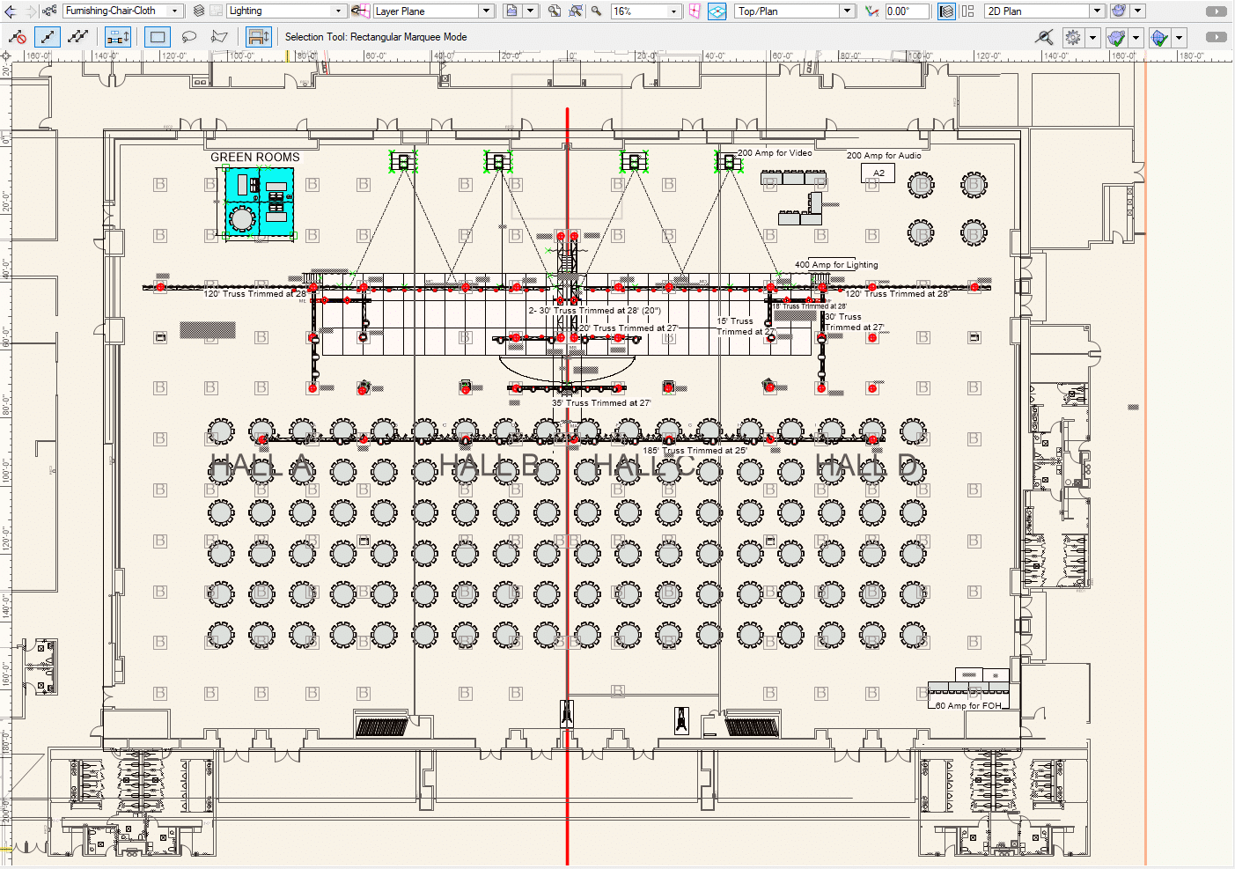Screen dimensions: 1235x869
Task: Toggle Unified View layers icon
Action: [x=946, y=11]
